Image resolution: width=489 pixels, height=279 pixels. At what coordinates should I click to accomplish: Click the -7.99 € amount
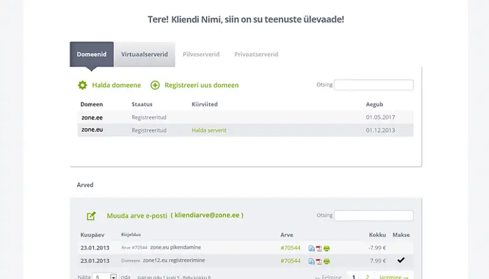pyautogui.click(x=377, y=248)
